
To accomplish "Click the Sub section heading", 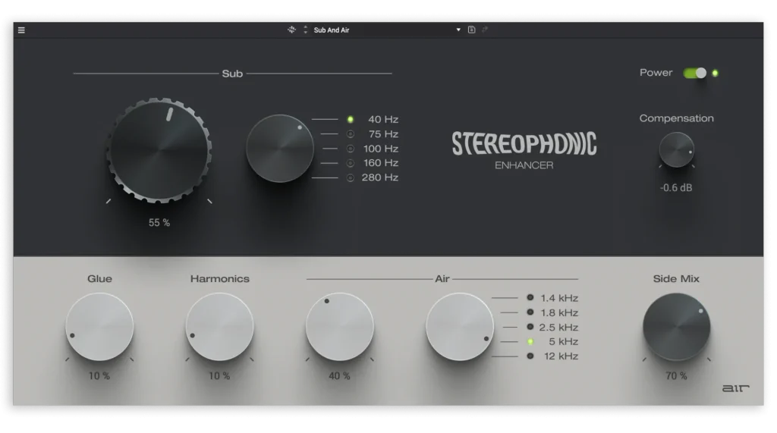I will (232, 74).
